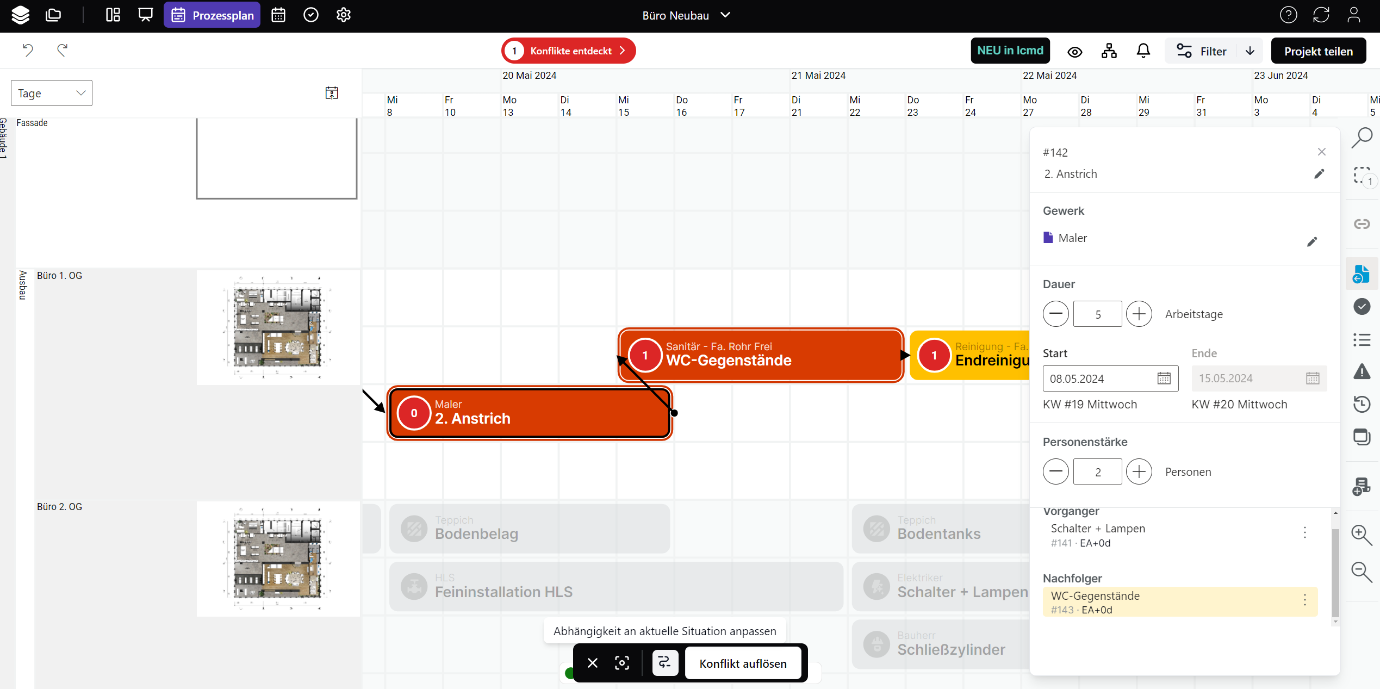Screen dimensions: 1380x689
Task: Click the Konflikt auflösen button
Action: [743, 663]
